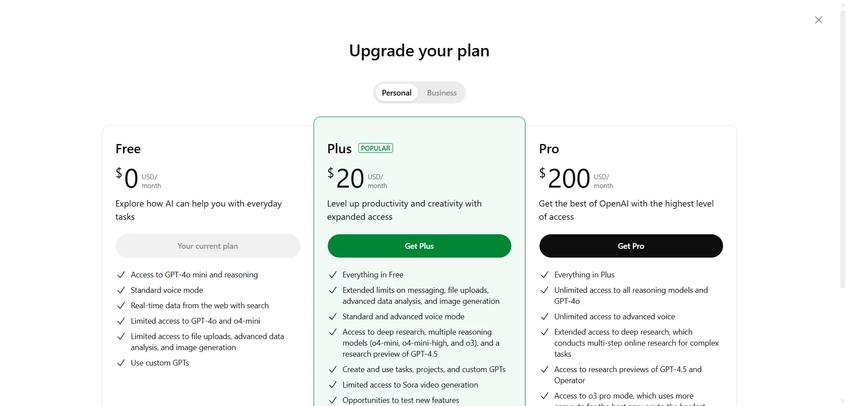Click checkmark next to Unlimited access to advanced voice
The image size is (847, 406).
[544, 317]
